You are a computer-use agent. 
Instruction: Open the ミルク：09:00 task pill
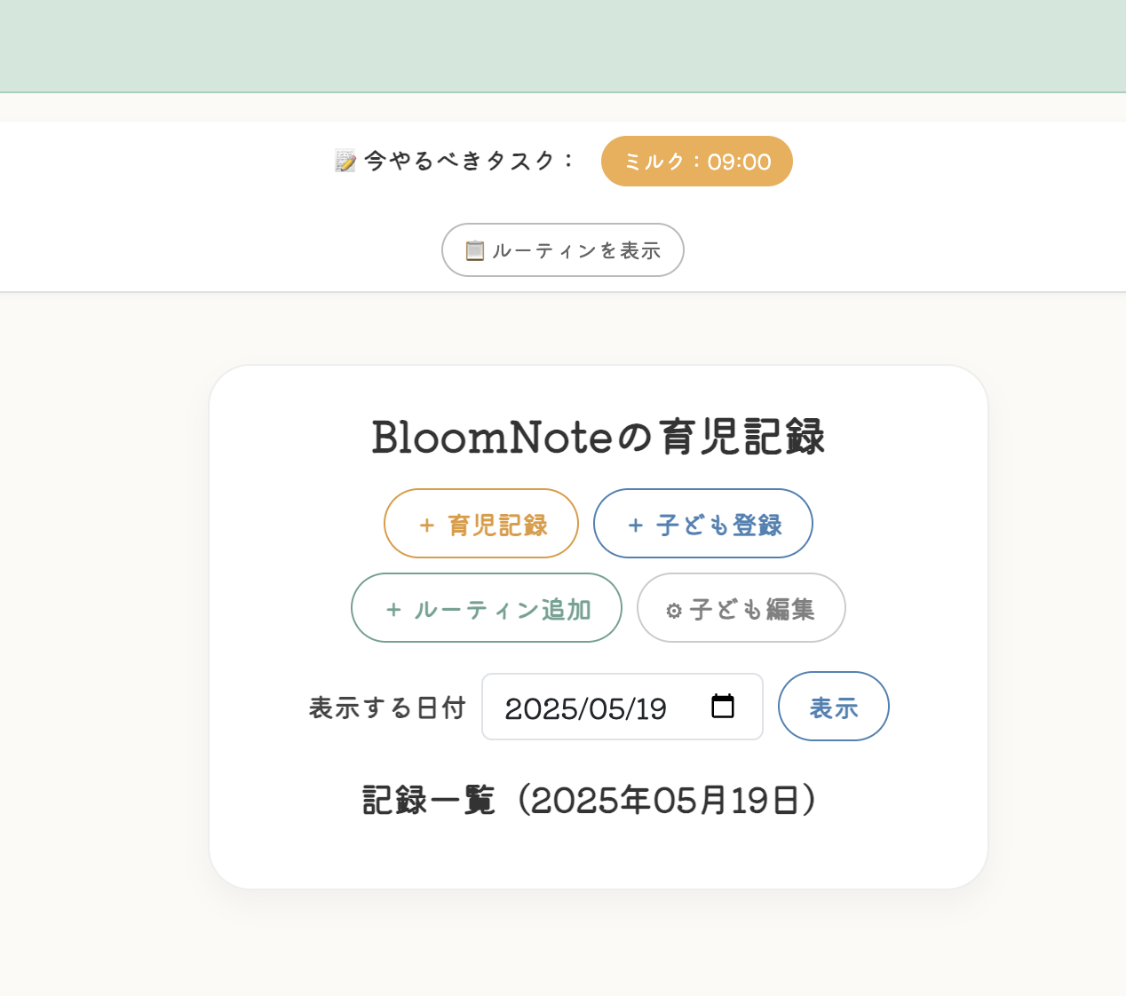[697, 162]
